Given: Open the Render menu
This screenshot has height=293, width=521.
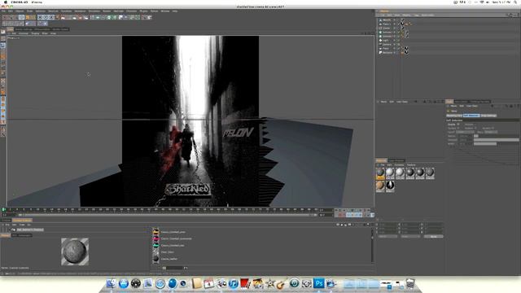Looking at the screenshot, I should point(107,11).
